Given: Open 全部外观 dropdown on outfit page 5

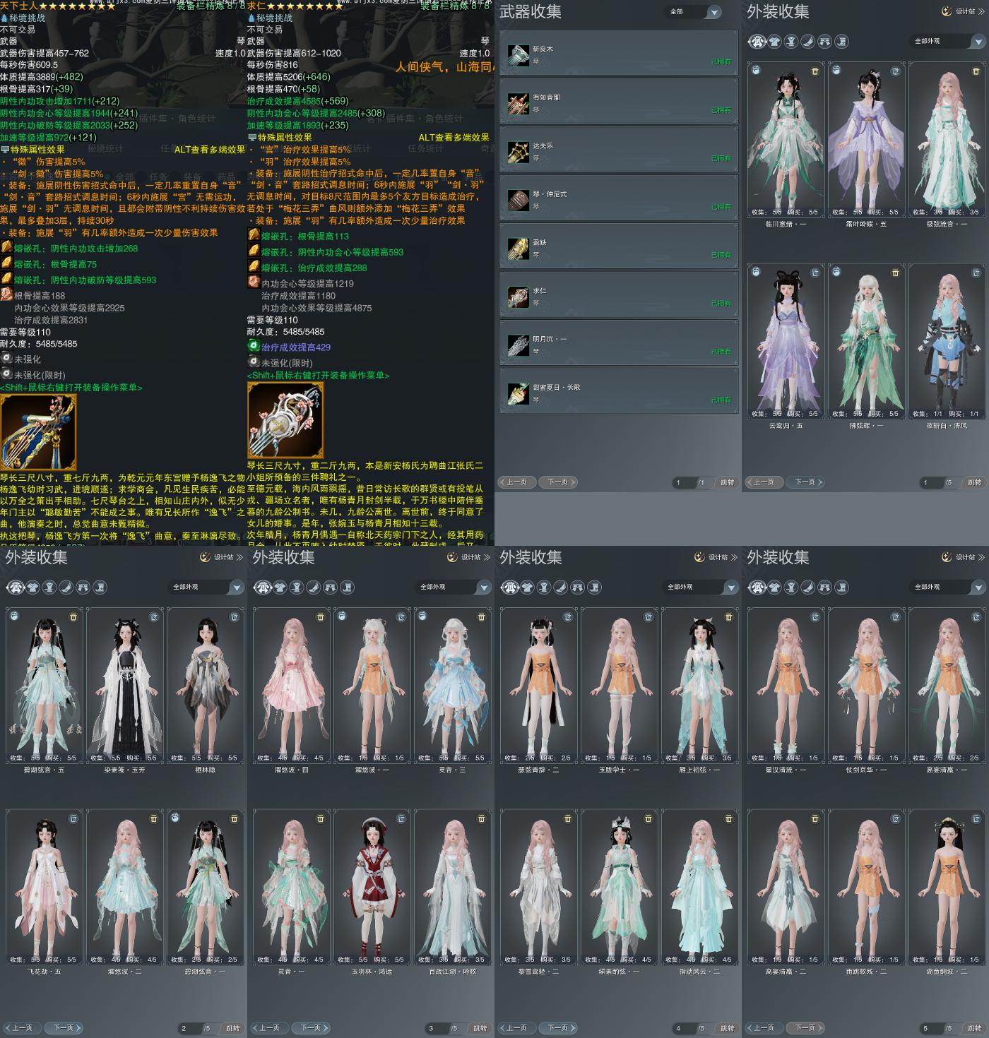Looking at the screenshot, I should pyautogui.click(x=947, y=587).
